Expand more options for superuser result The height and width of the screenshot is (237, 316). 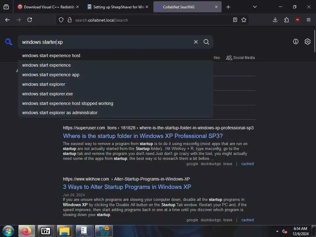[x=237, y=164]
